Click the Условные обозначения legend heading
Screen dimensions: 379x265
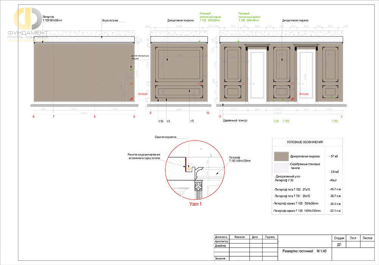(305, 142)
